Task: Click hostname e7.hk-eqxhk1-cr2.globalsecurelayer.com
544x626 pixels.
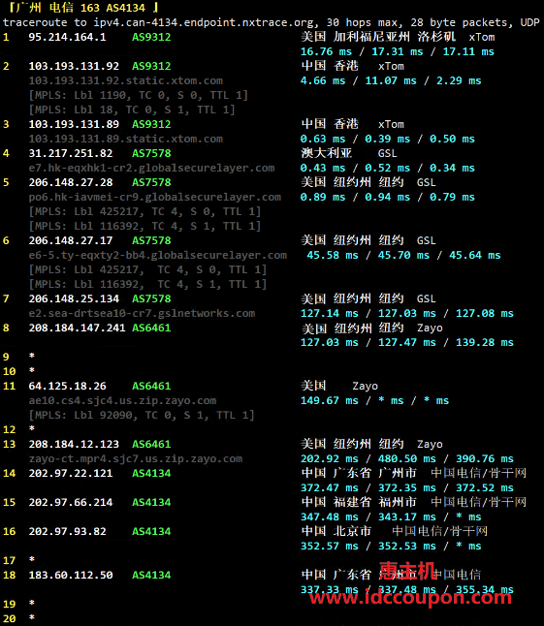Action: (151, 168)
